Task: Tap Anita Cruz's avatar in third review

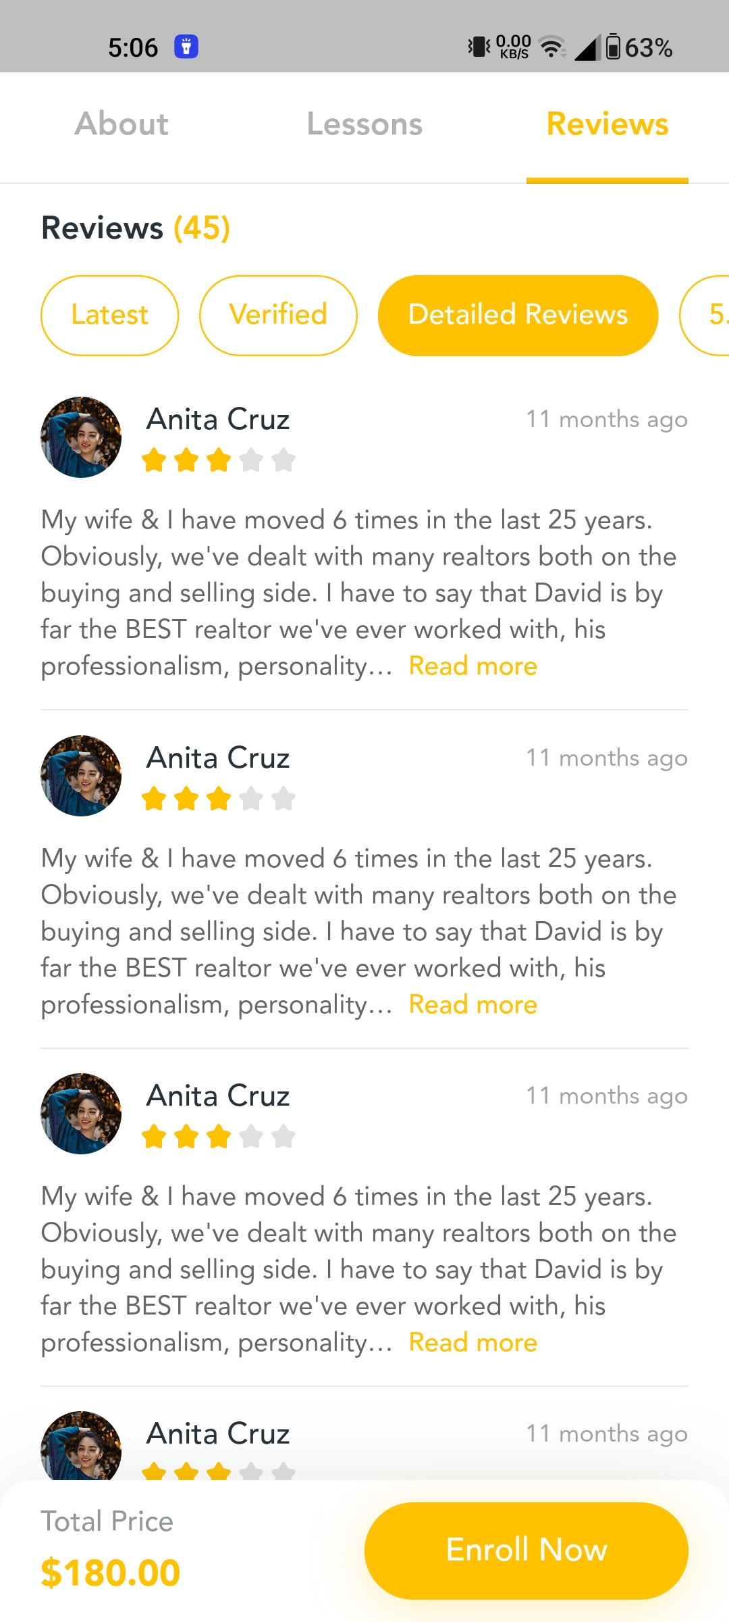Action: pos(81,1114)
